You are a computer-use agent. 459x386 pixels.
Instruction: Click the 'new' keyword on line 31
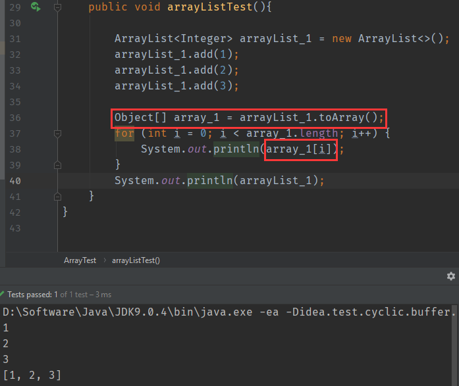pos(342,39)
